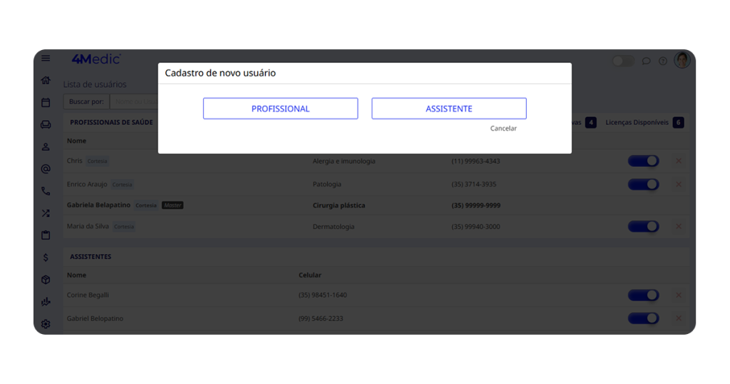Open the calendar icon in sidebar
Screen dimensions: 730x384
46,103
